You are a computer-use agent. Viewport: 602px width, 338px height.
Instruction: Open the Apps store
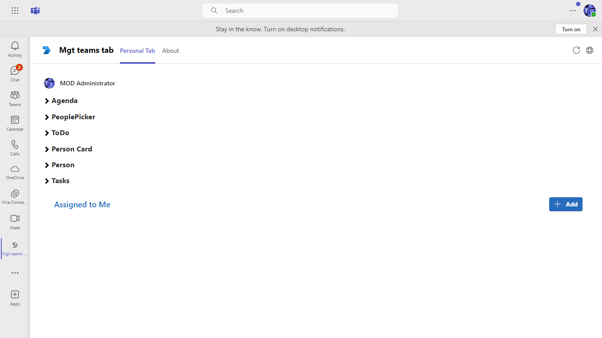coord(15,298)
